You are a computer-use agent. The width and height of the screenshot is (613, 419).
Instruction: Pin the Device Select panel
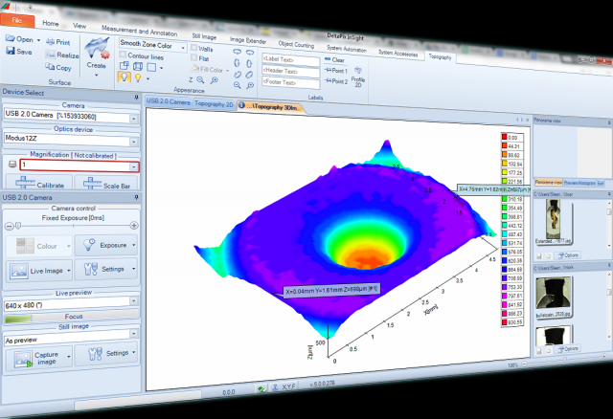click(x=136, y=97)
